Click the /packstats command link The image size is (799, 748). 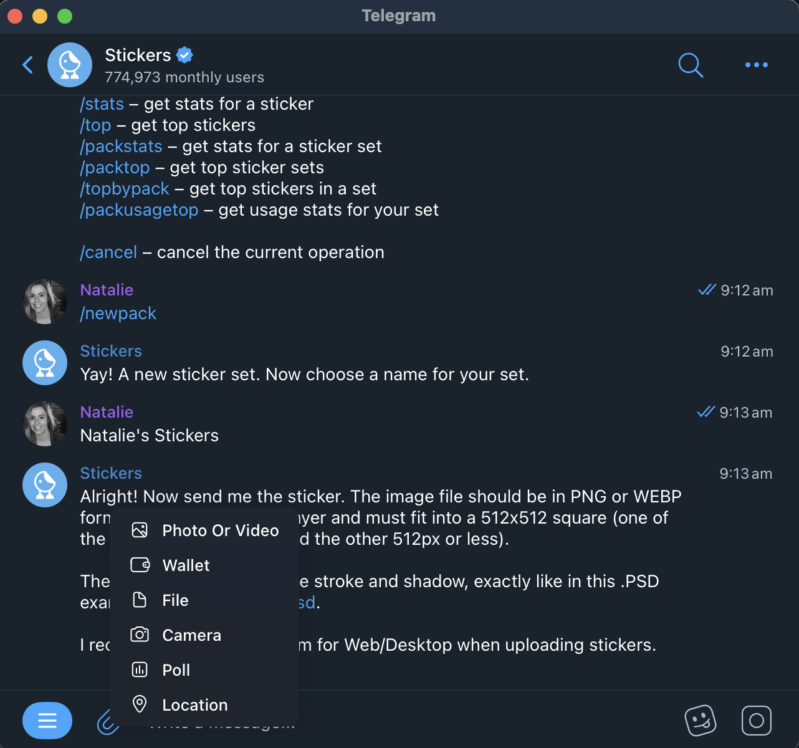(x=122, y=146)
